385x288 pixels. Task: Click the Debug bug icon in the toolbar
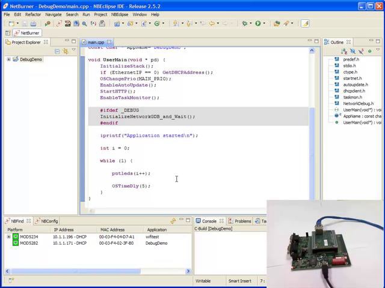pos(245,23)
